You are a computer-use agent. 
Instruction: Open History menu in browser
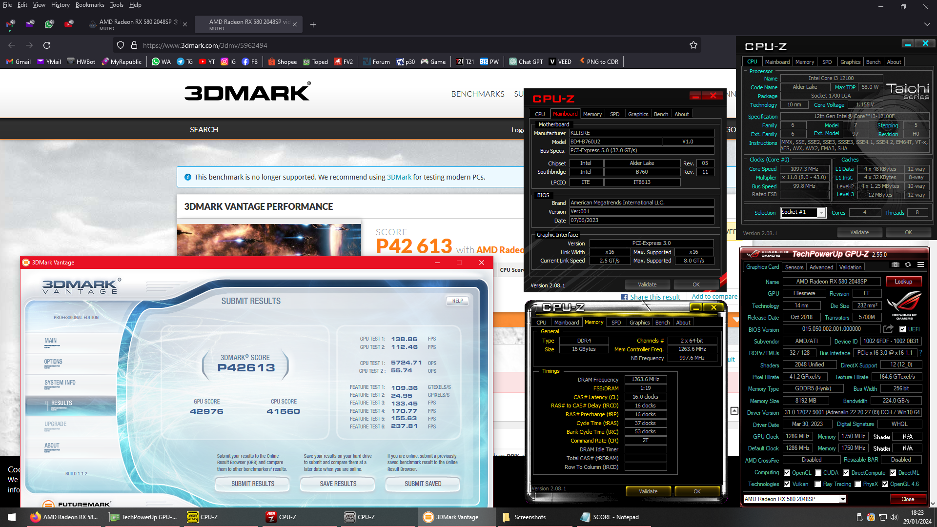pos(60,5)
